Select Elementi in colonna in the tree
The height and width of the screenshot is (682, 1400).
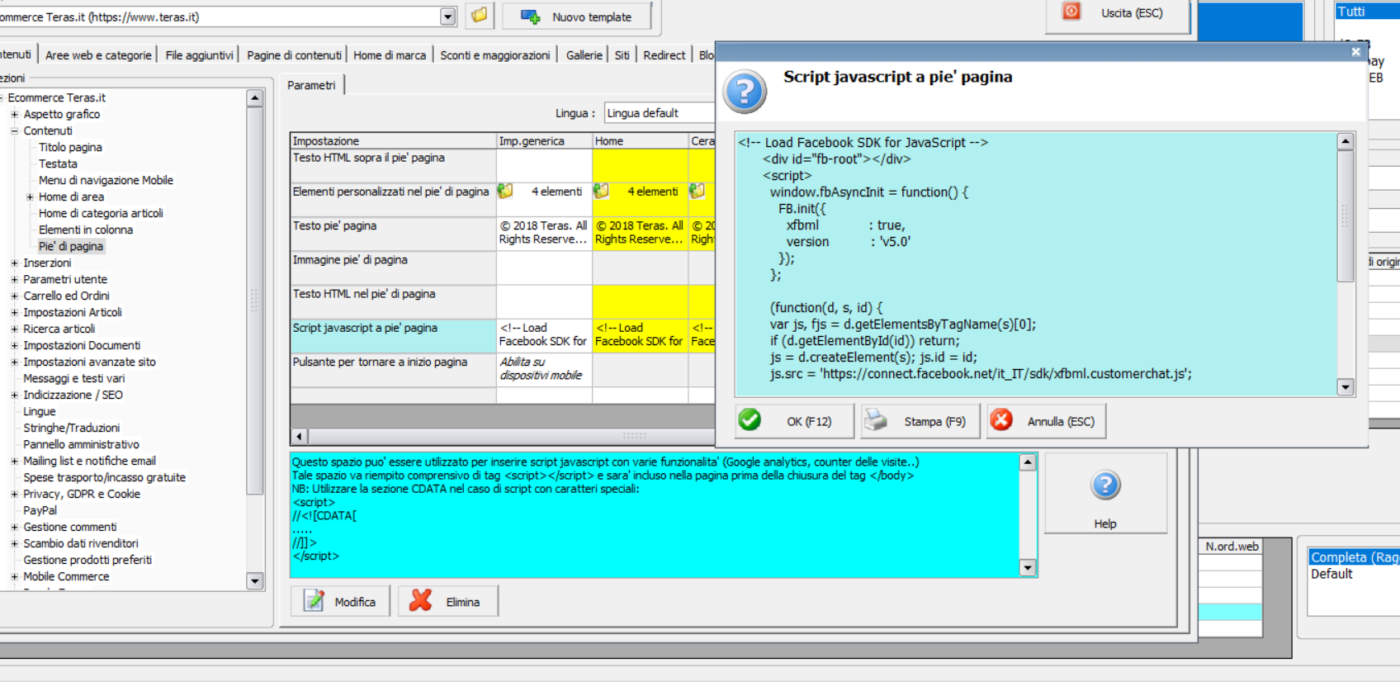(x=85, y=230)
